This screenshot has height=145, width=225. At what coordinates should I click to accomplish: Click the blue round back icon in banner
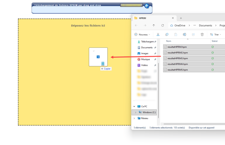pos(147,6)
